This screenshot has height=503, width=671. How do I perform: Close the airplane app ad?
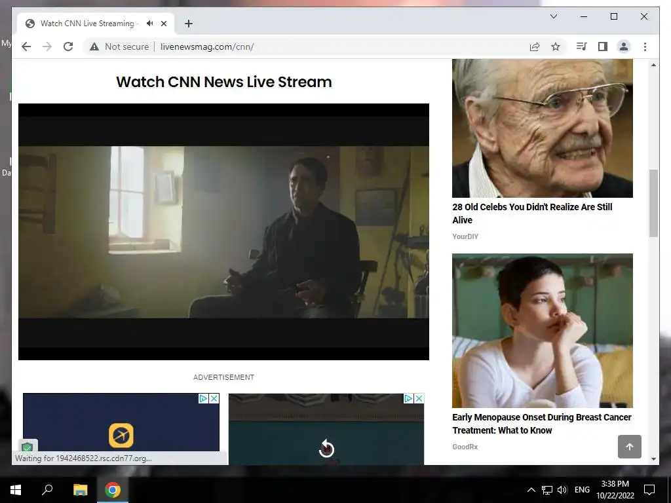214,399
